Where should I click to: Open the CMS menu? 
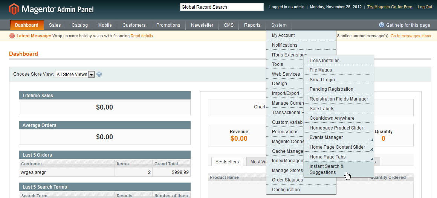click(229, 25)
